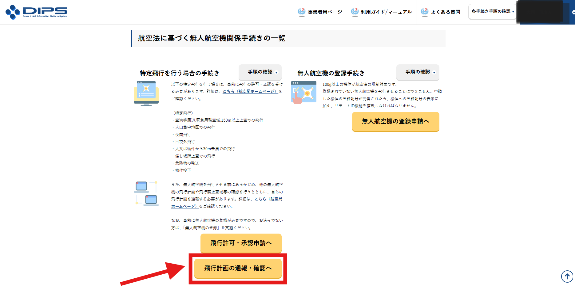
Task: Expand the 各手続き手順の確認 dropdown
Action: click(492, 12)
